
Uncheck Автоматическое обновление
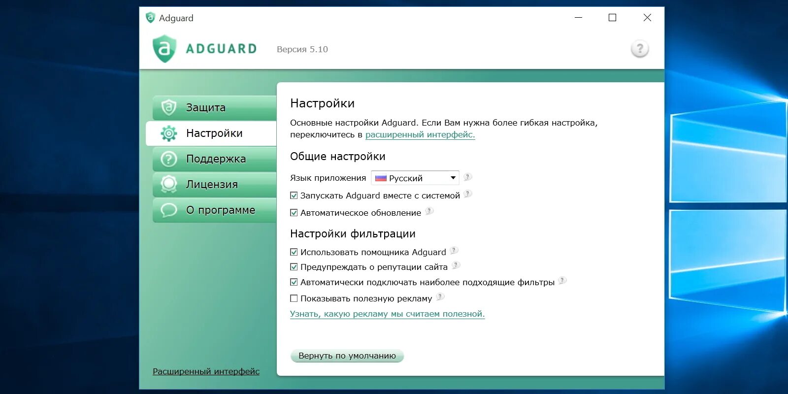click(x=294, y=213)
